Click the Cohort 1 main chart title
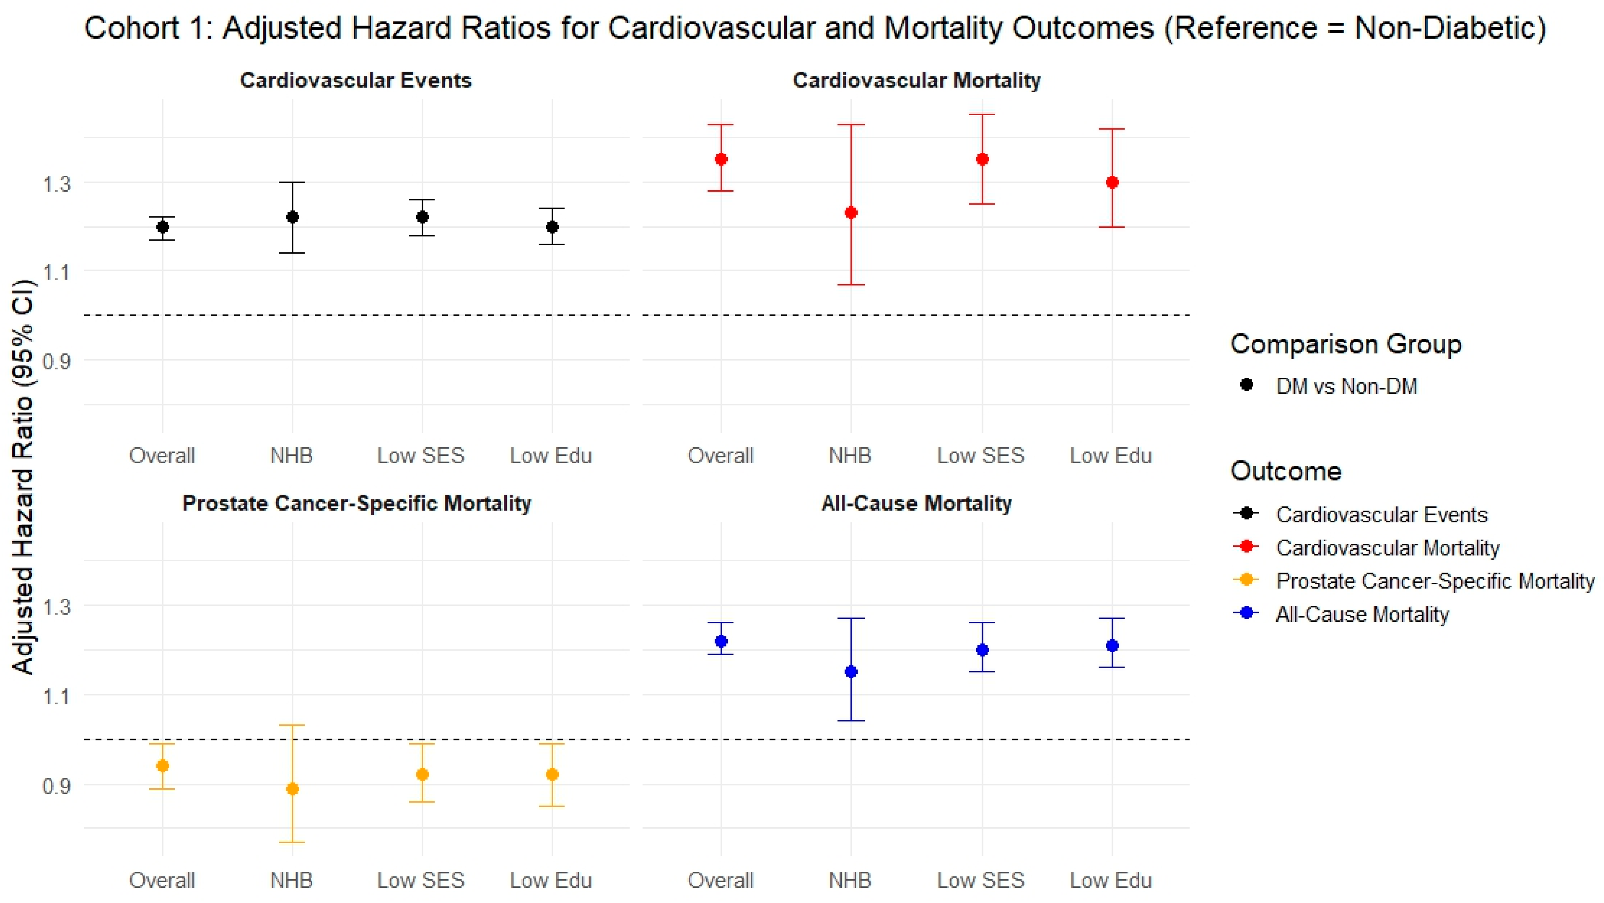The image size is (1604, 903). [815, 28]
